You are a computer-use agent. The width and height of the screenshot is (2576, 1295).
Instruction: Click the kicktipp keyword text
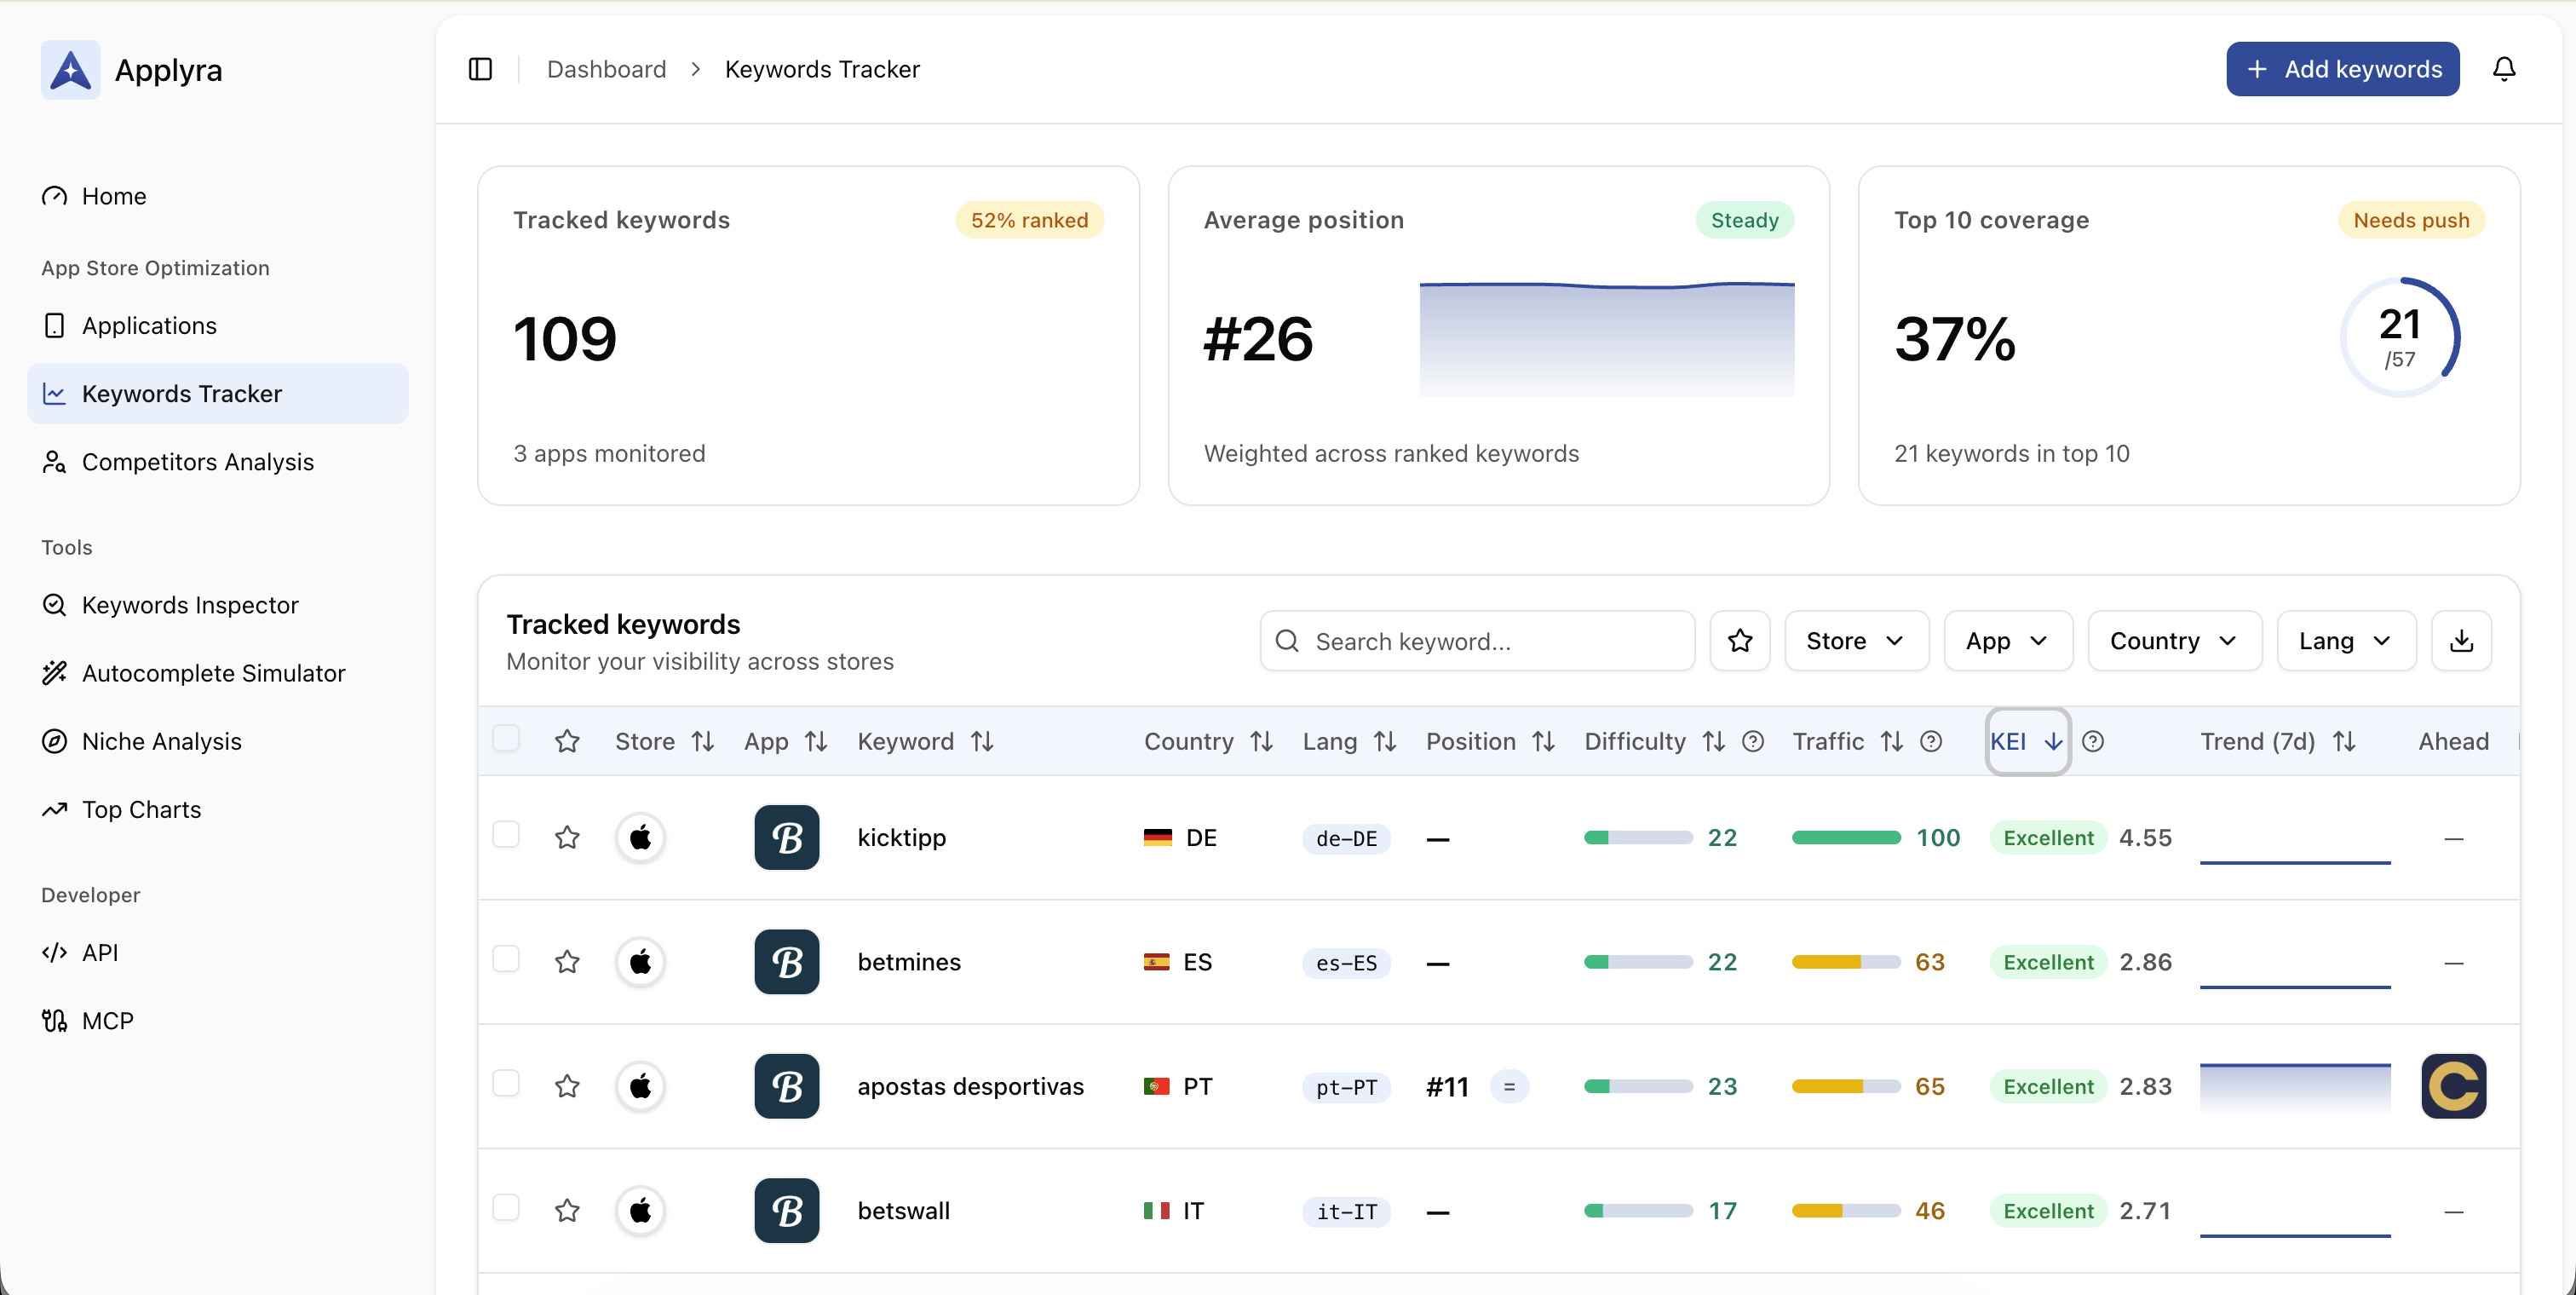point(901,837)
